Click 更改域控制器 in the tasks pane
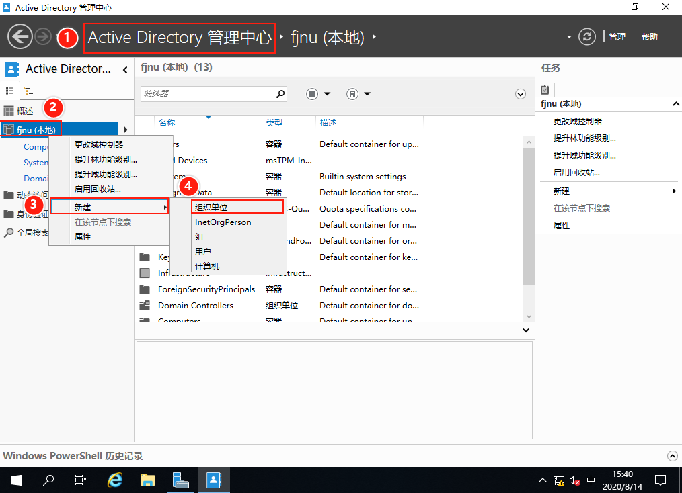The height and width of the screenshot is (493, 682). [578, 121]
